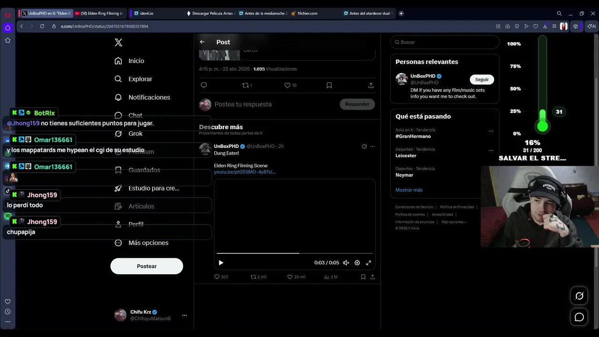This screenshot has height=337, width=599.
Task: Go to Inicio in the X sidebar
Action: [x=130, y=61]
